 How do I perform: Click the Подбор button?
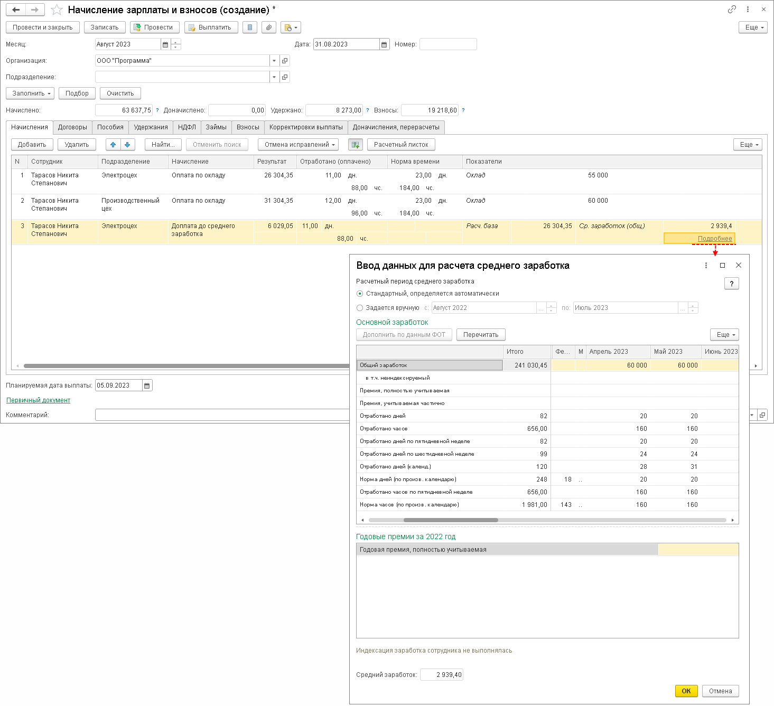click(x=77, y=93)
